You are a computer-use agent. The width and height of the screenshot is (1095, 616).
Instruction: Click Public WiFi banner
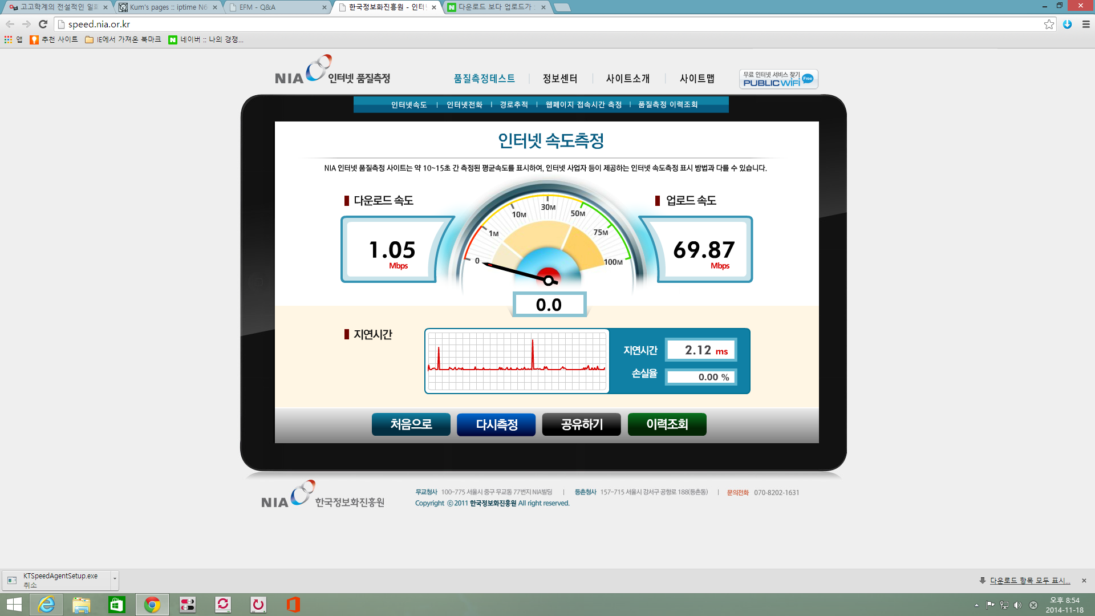(x=778, y=79)
